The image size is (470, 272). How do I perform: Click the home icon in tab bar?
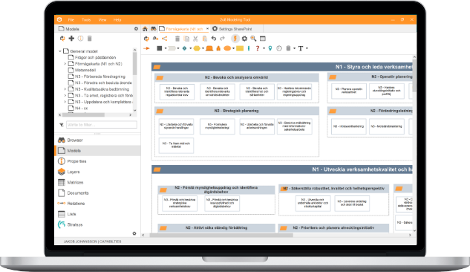[145, 29]
